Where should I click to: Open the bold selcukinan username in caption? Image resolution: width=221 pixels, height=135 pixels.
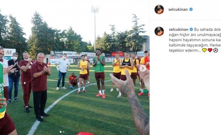pos(179,29)
